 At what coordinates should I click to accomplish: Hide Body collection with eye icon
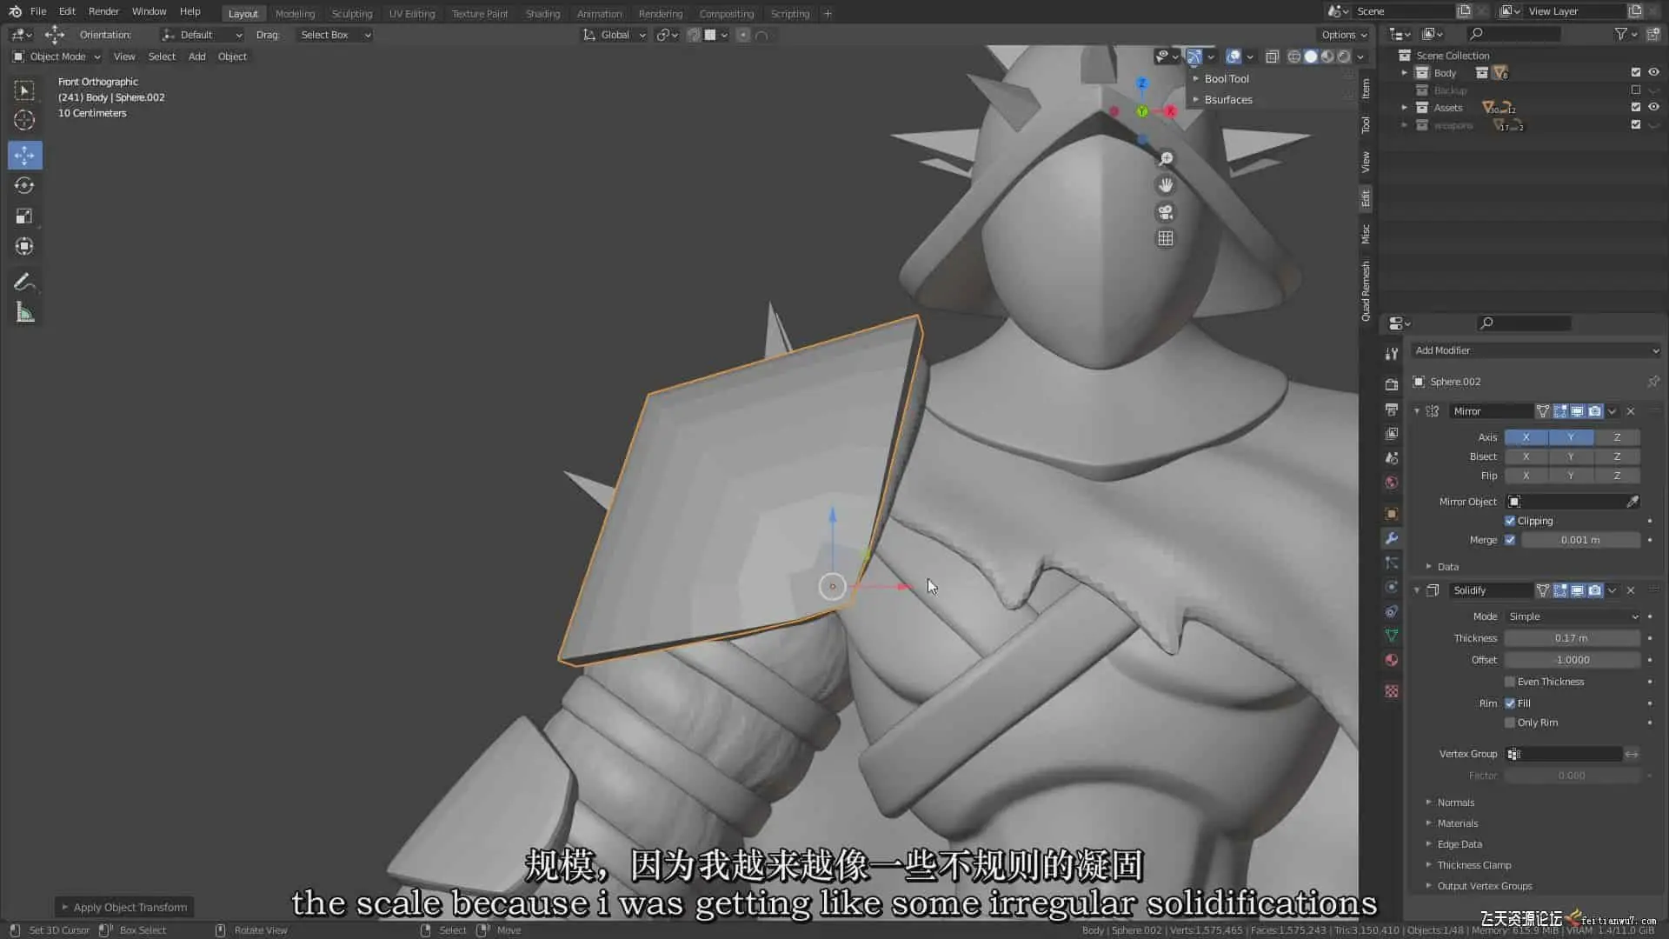(x=1653, y=73)
